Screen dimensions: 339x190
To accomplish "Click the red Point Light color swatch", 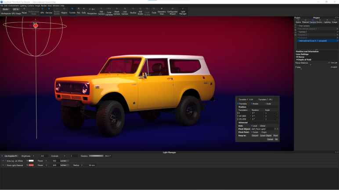I will pyautogui.click(x=31, y=165).
